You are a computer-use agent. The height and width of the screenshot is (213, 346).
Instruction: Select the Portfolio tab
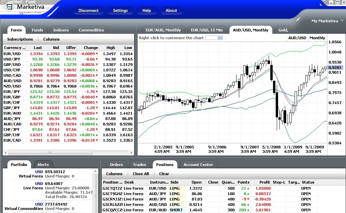click(19, 165)
